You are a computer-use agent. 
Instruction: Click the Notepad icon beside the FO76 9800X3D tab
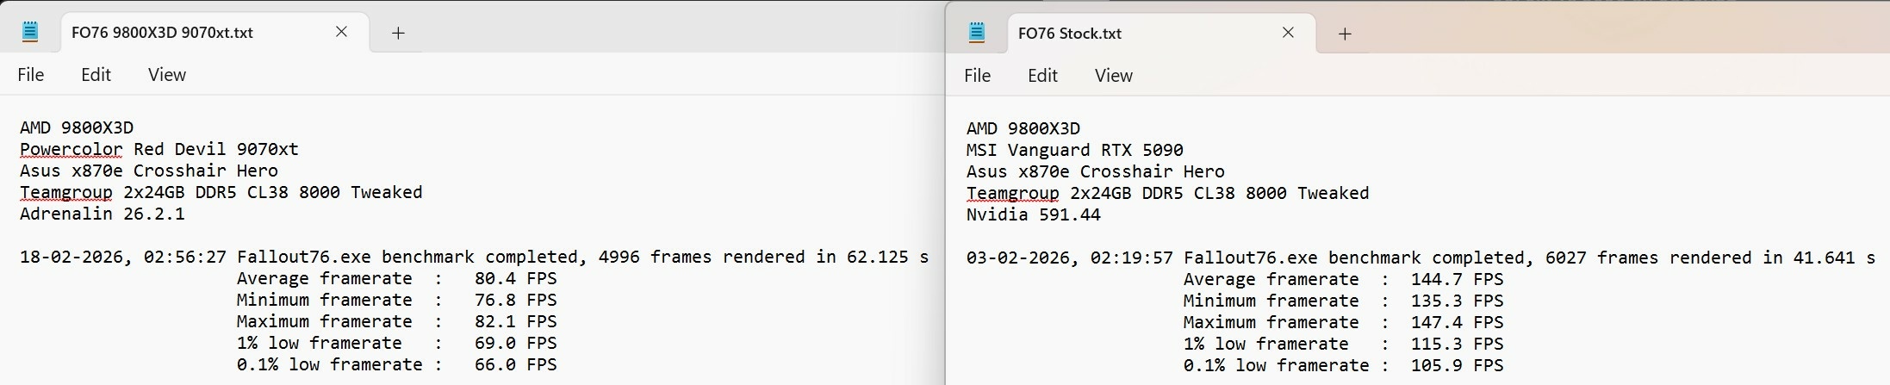coord(30,32)
